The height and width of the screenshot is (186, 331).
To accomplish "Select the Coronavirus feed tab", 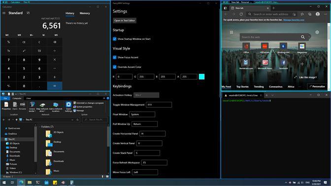I will [x=276, y=87].
